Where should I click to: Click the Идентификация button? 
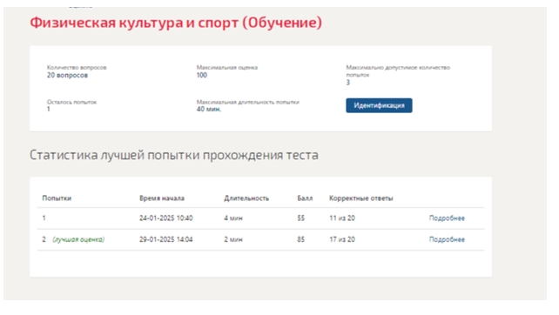coord(379,105)
